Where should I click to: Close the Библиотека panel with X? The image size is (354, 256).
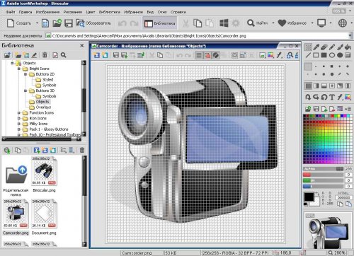click(82, 45)
